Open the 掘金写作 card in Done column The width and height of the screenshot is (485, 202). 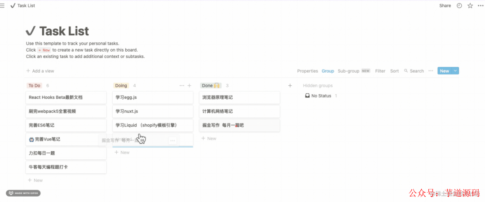(x=240, y=125)
